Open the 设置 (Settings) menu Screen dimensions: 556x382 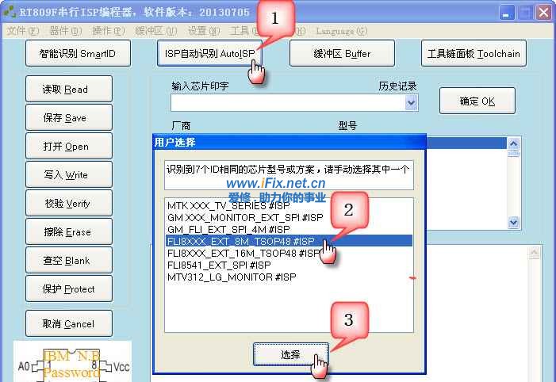(201, 31)
